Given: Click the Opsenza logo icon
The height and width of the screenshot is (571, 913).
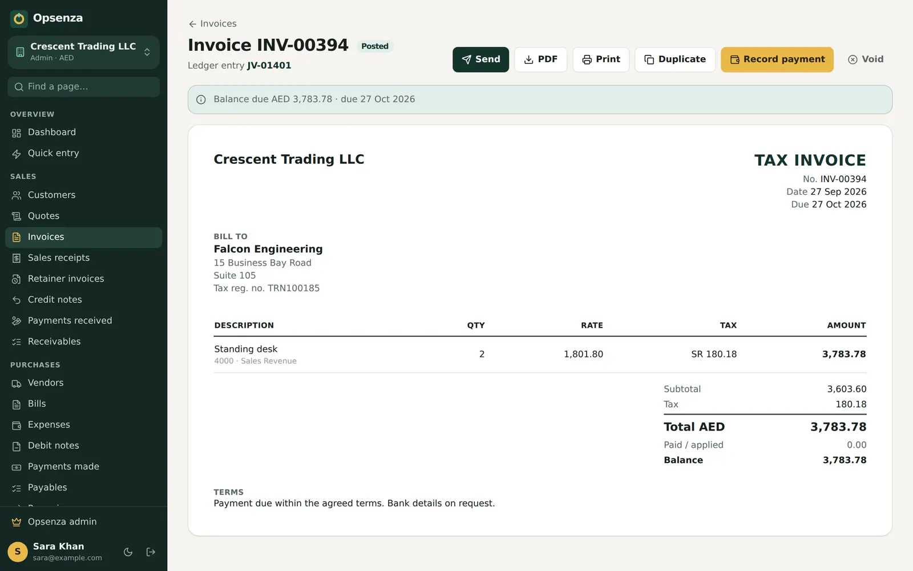Looking at the screenshot, I should coord(19,18).
